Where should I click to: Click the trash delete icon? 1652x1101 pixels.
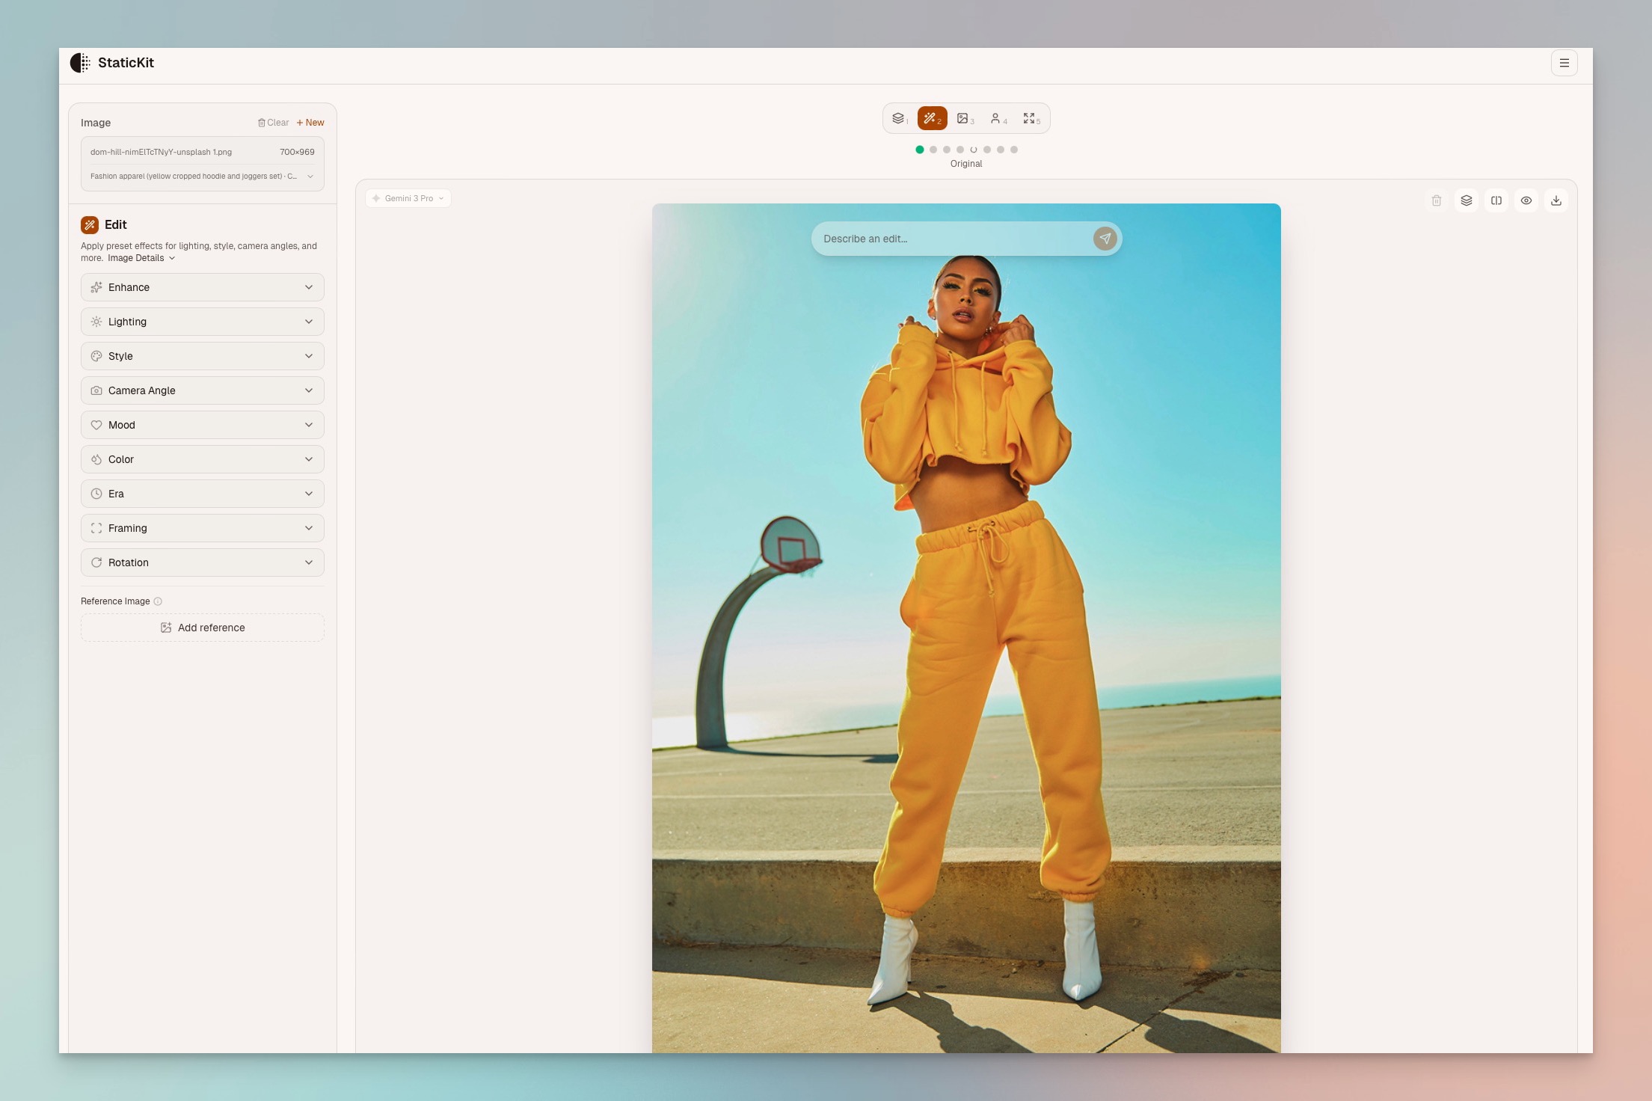[x=1436, y=200]
